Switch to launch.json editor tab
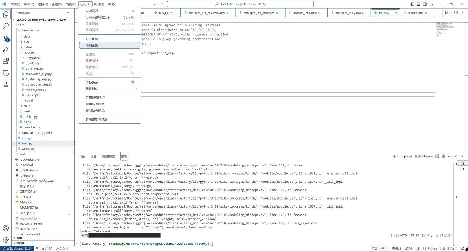This screenshot has height=251, width=468. [x=417, y=13]
